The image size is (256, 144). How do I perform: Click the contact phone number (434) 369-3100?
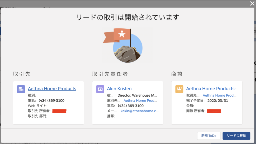pyautogui.click(x=130, y=106)
